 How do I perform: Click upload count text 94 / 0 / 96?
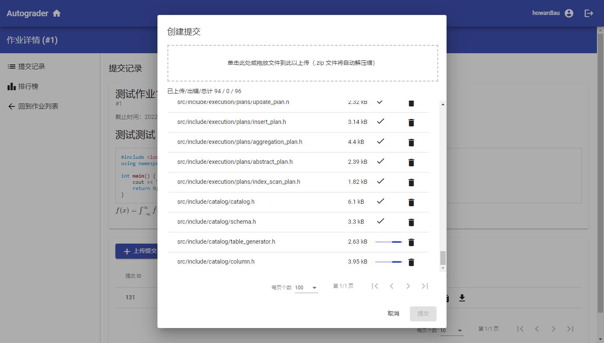coord(228,91)
